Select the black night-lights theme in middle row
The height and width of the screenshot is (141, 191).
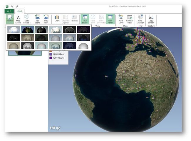tap(14, 37)
